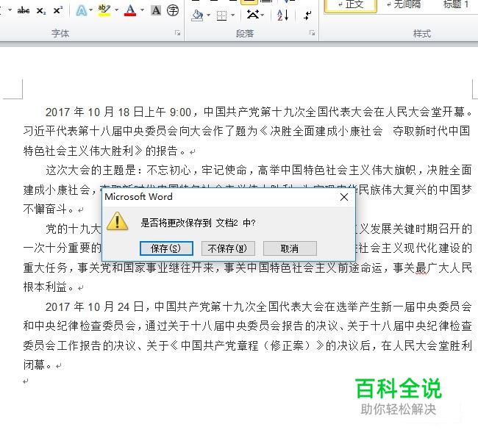Select the 正文 style
The height and width of the screenshot is (441, 478).
351,5
